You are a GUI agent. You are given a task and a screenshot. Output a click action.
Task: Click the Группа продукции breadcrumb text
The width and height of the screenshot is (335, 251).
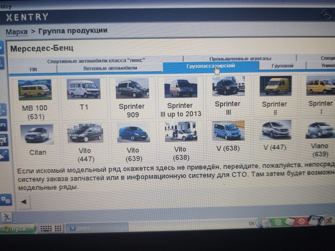pos(73,31)
